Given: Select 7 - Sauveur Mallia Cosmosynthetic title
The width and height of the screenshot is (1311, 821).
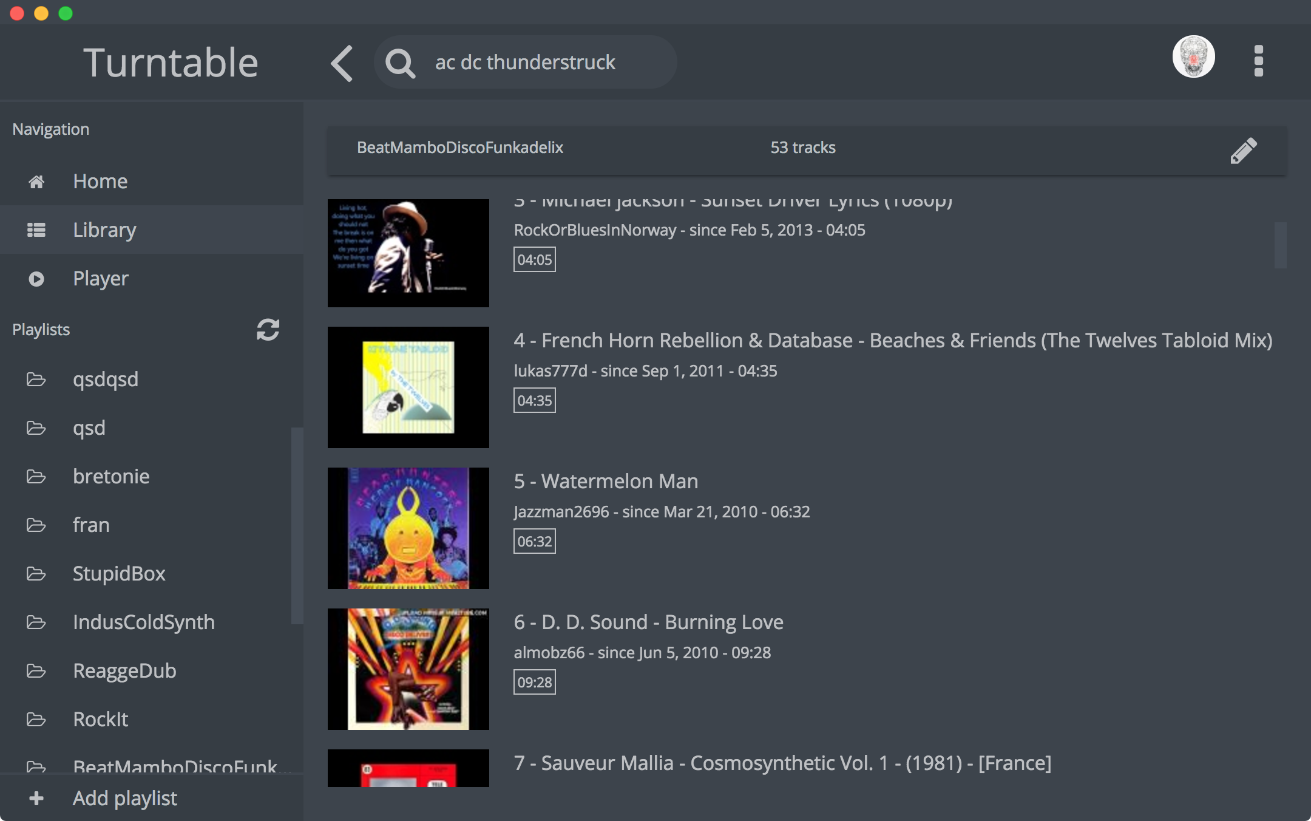Looking at the screenshot, I should tap(782, 763).
